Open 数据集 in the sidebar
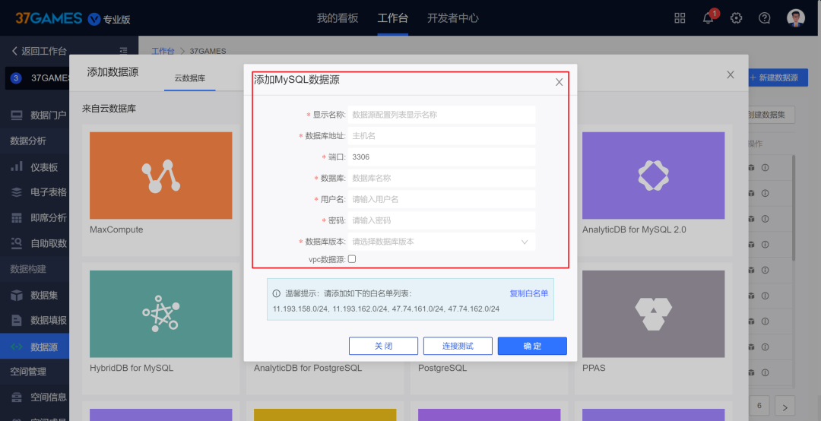821x421 pixels. [34, 296]
